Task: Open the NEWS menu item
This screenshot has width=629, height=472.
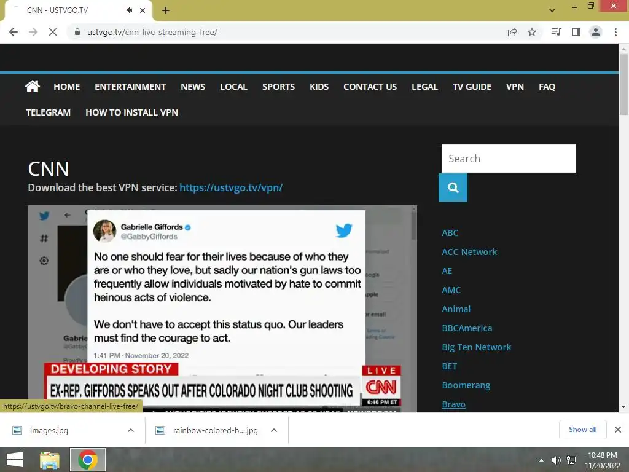Action: 193,87
